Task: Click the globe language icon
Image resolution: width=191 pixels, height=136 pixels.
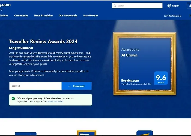Action: 169,6
